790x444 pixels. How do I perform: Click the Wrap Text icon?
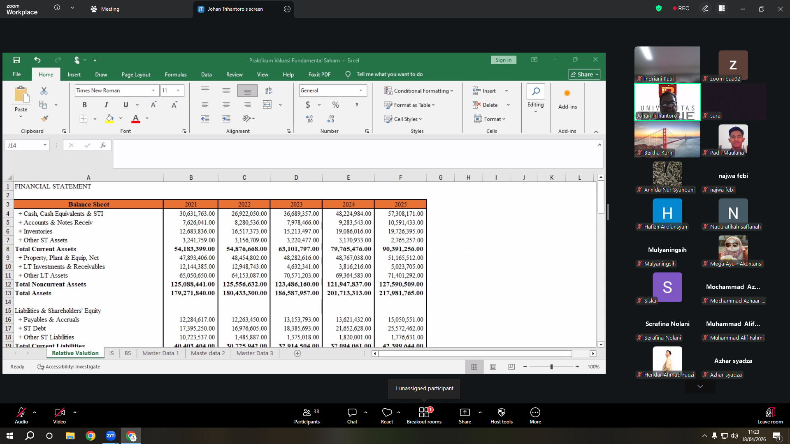click(x=268, y=90)
